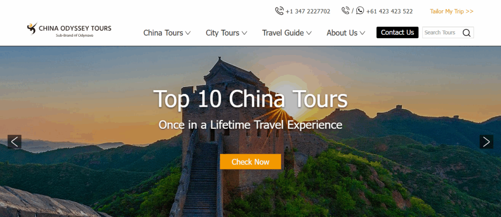Image resolution: width=501 pixels, height=217 pixels.
Task: Open the China Tours menu item
Action: click(x=163, y=33)
